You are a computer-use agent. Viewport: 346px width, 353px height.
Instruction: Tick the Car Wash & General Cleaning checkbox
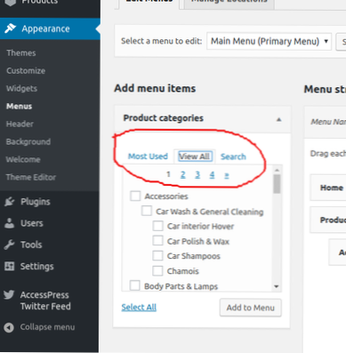point(147,211)
